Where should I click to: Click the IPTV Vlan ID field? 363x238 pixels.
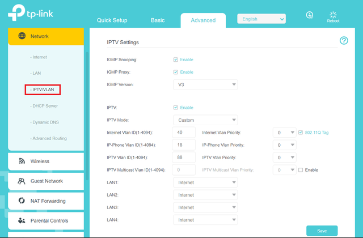pos(184,158)
